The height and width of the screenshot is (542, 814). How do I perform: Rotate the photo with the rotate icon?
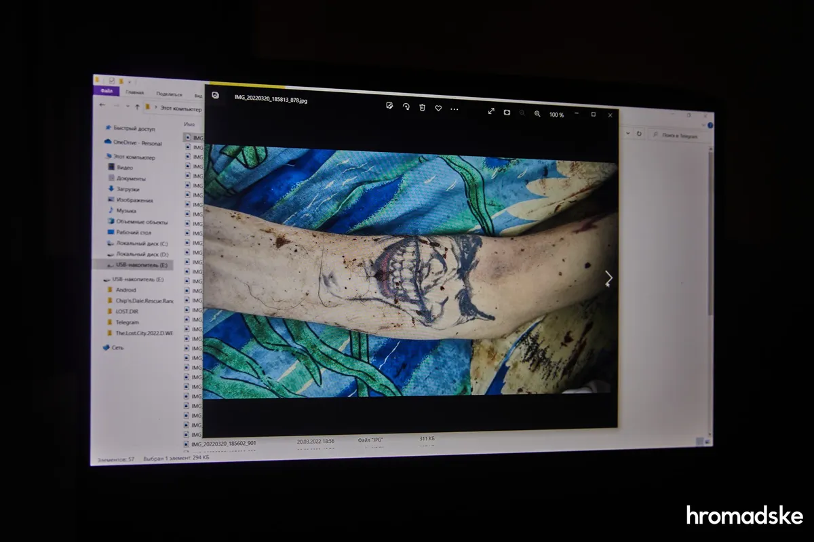click(406, 107)
